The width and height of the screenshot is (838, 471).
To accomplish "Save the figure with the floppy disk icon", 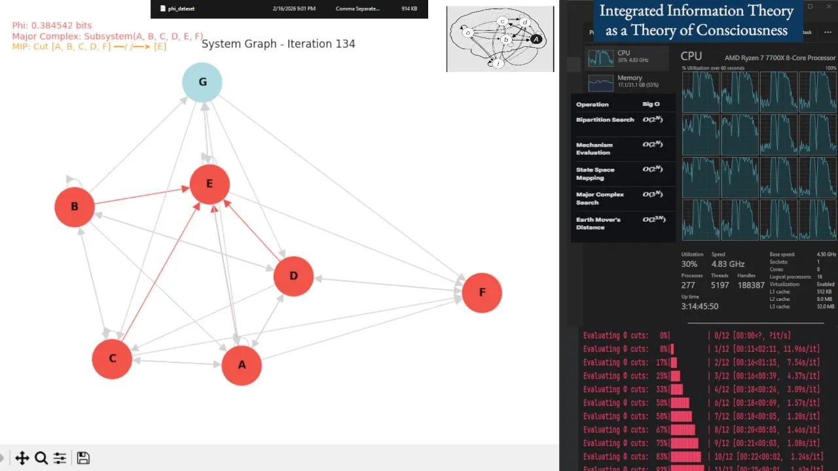I will [83, 458].
